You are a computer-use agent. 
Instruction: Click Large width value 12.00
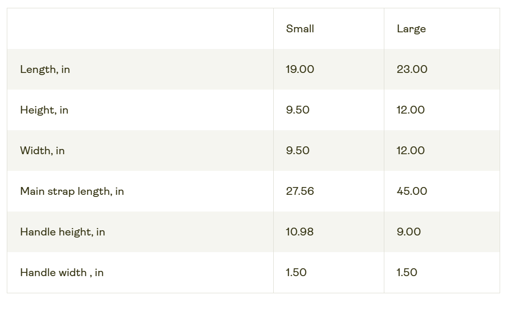pyautogui.click(x=410, y=151)
